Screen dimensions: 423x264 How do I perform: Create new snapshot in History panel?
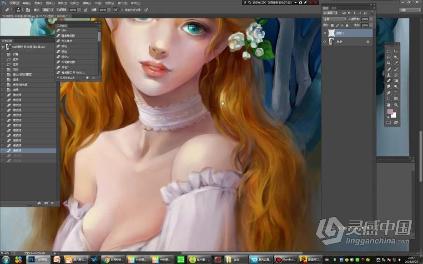coord(46,203)
